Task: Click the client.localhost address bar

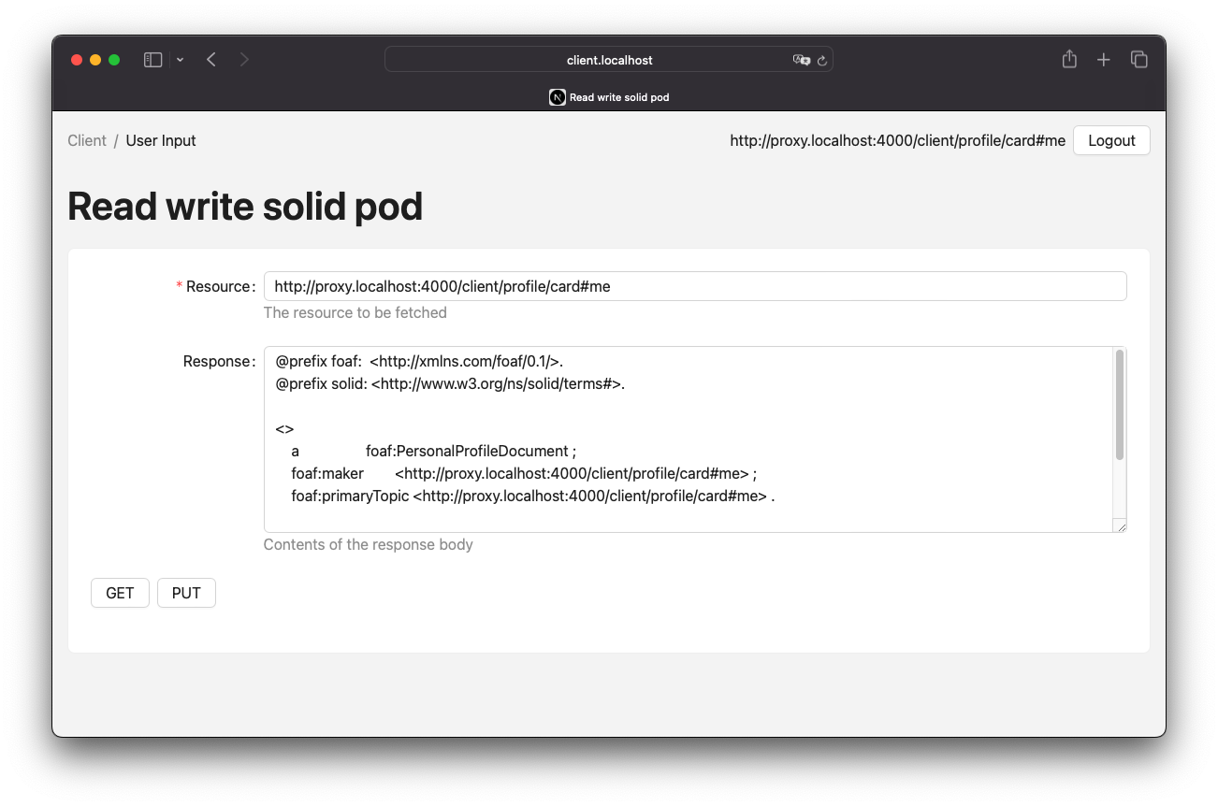Action: pyautogui.click(x=609, y=60)
